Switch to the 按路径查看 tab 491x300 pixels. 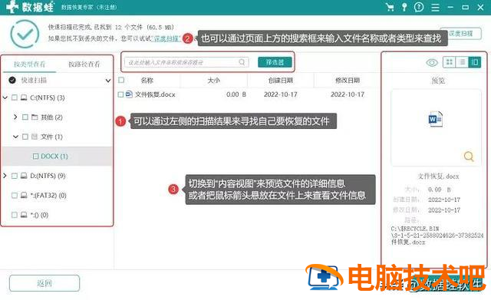click(x=84, y=64)
